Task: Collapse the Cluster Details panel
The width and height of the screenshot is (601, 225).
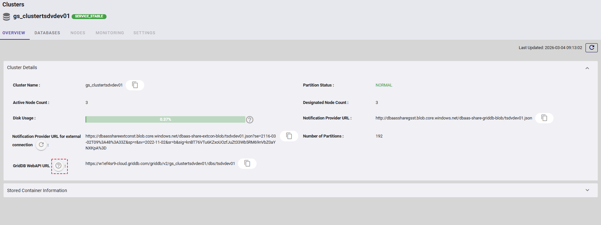Action: click(x=587, y=68)
